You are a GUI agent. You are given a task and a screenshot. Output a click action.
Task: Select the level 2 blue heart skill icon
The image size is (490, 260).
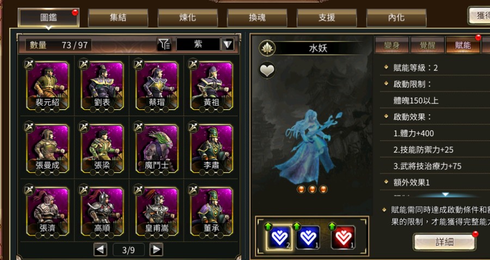tap(279, 237)
